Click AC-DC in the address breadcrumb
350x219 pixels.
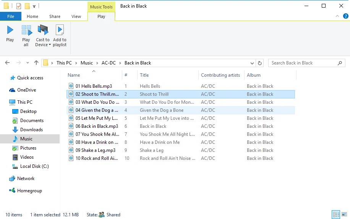[x=109, y=63]
